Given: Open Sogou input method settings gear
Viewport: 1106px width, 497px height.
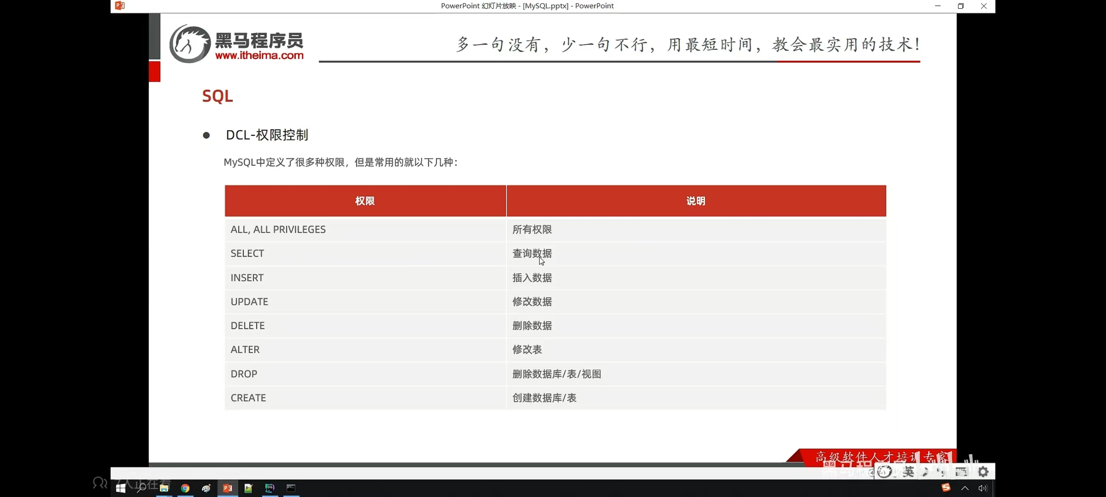Looking at the screenshot, I should click(983, 472).
